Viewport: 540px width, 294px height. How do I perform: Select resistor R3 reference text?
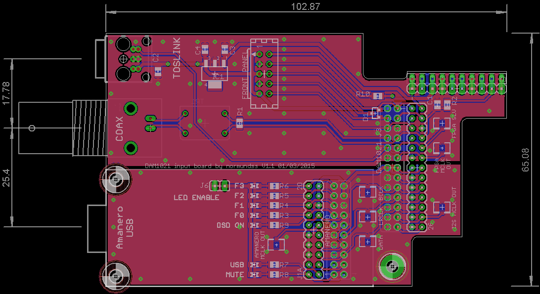coord(284,215)
